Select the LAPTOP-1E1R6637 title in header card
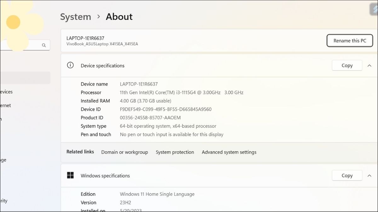 [85, 38]
